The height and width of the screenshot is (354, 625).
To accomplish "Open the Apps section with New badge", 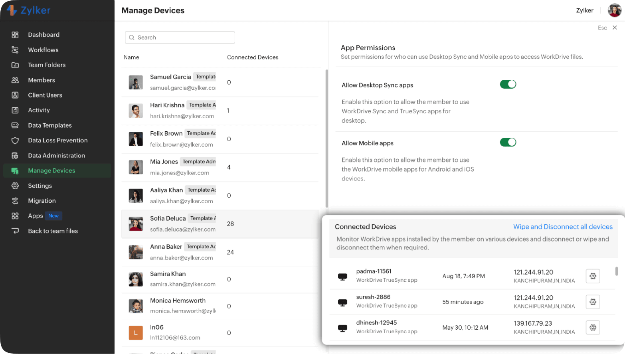I will [x=36, y=216].
